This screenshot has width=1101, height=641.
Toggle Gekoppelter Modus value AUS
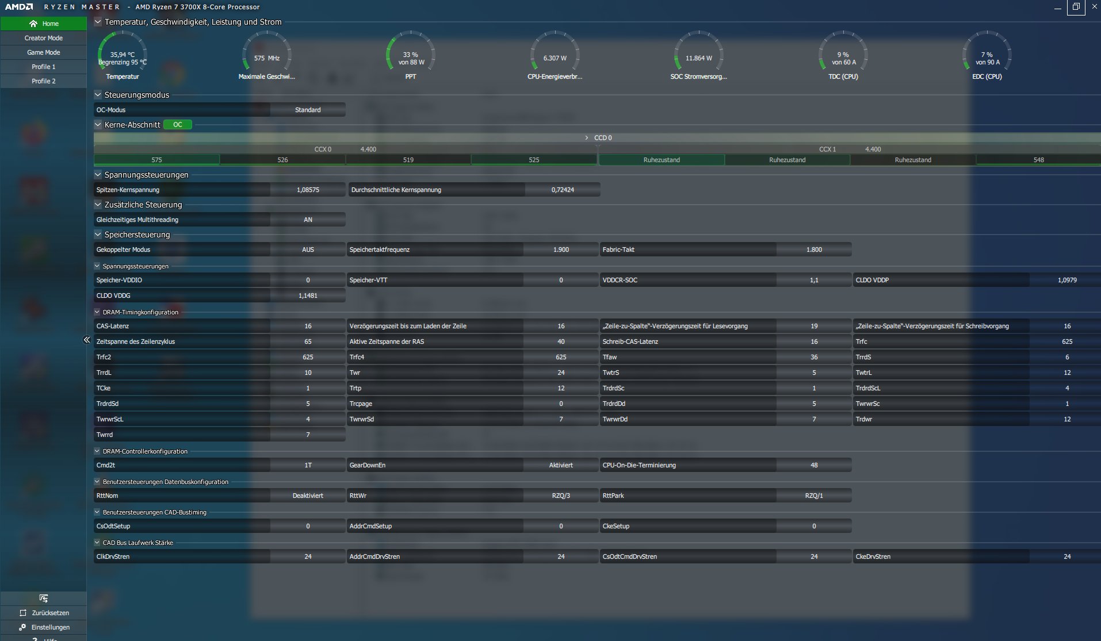(x=308, y=250)
